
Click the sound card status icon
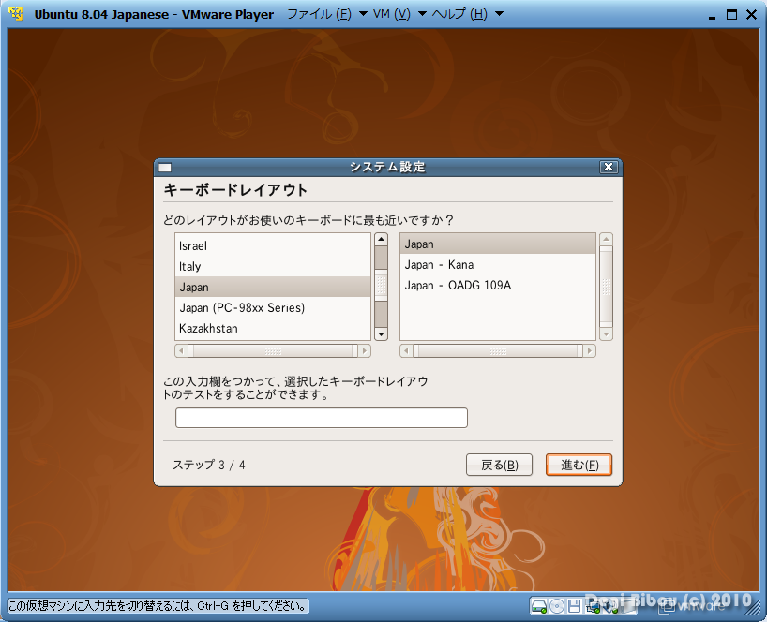[x=610, y=606]
